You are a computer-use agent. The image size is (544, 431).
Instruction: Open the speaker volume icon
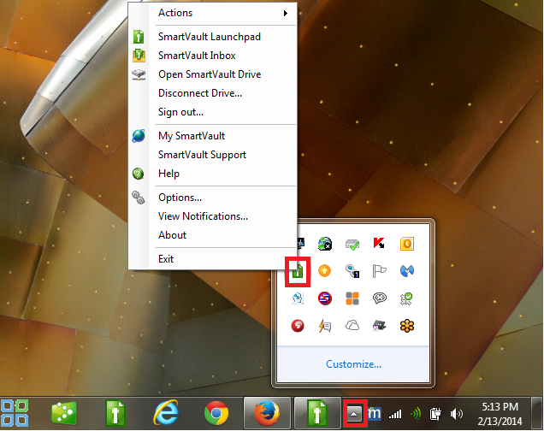[457, 414]
